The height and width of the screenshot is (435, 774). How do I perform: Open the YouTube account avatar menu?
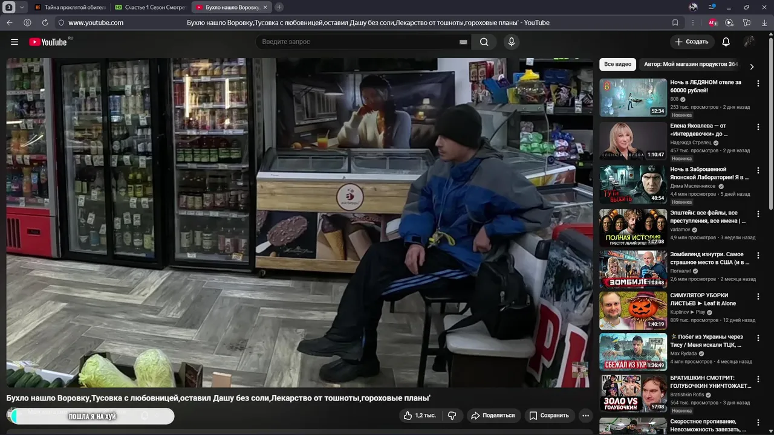749,42
